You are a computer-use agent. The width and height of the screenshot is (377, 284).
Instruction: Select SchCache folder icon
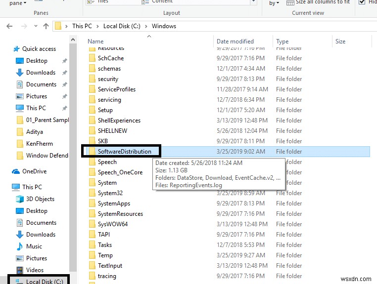(92, 58)
